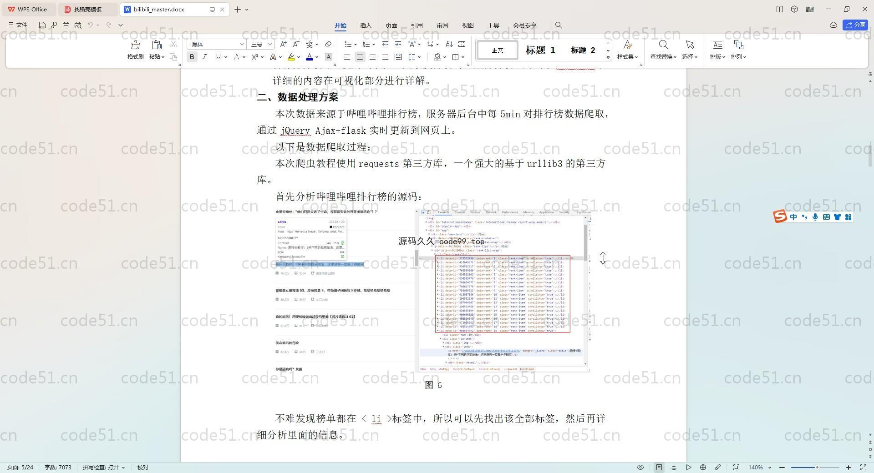The width and height of the screenshot is (874, 473).
Task: Expand the numbered list dropdown arrow
Action: pyautogui.click(x=374, y=45)
